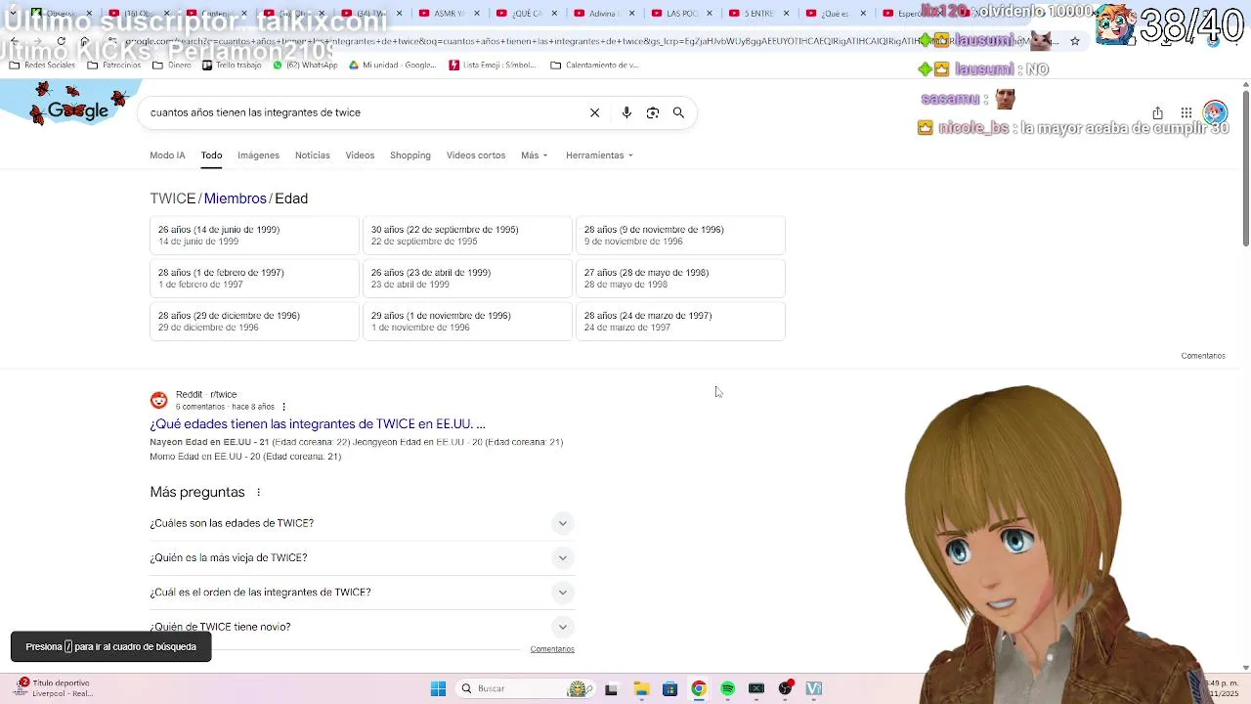Click the Reddit favicon on the search result
Image resolution: width=1251 pixels, height=704 pixels.
click(158, 400)
